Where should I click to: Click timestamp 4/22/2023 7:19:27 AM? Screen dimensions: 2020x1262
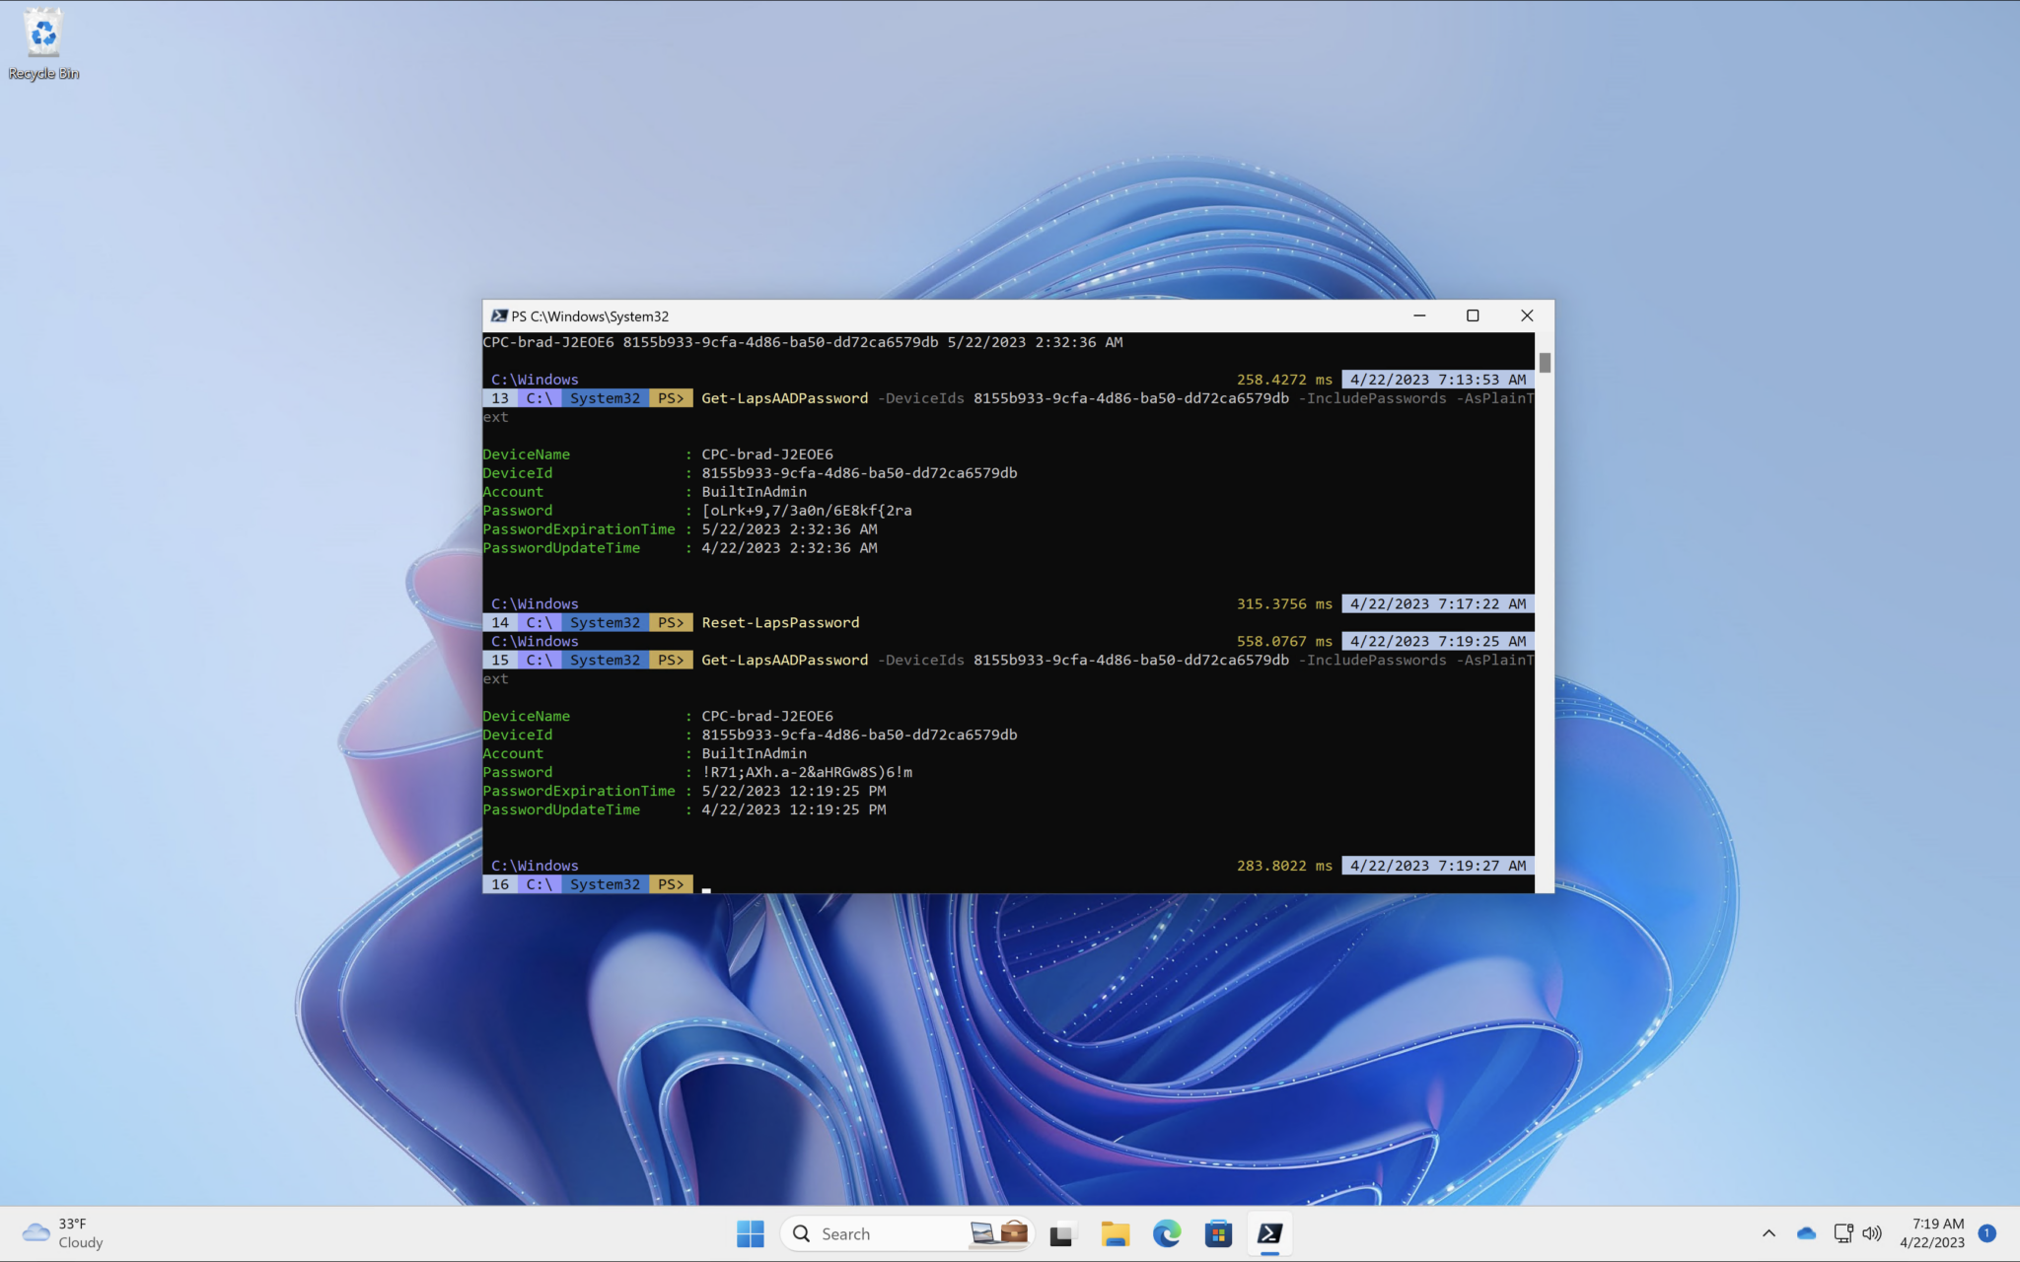[1438, 866]
